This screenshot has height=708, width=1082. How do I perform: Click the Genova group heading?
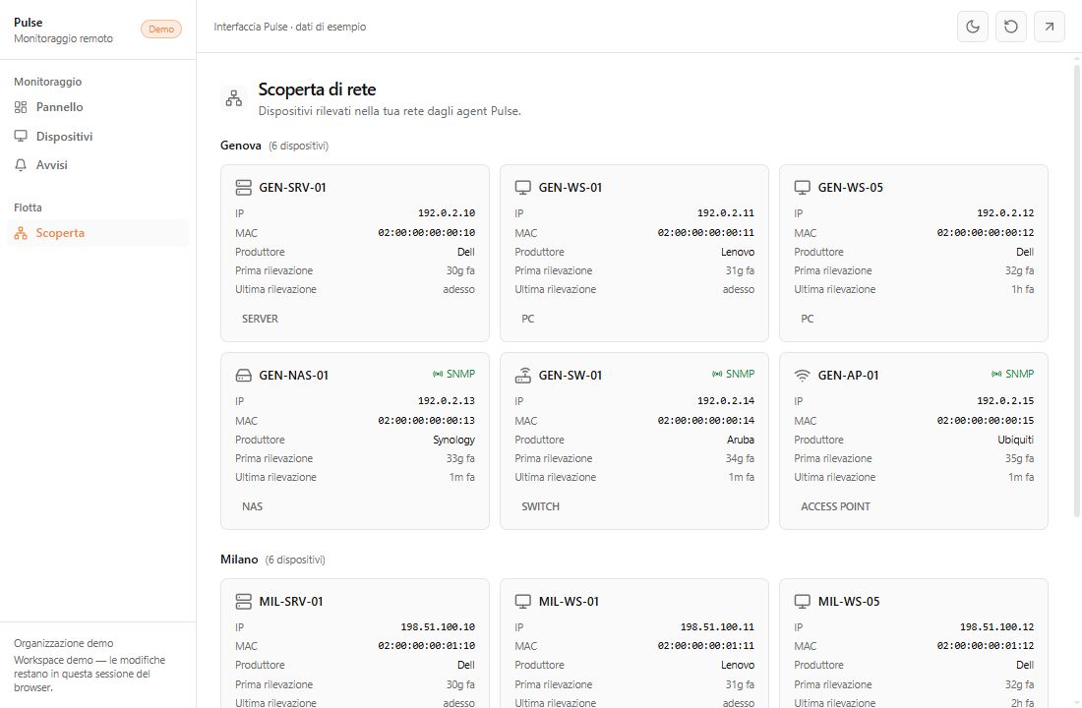(241, 146)
